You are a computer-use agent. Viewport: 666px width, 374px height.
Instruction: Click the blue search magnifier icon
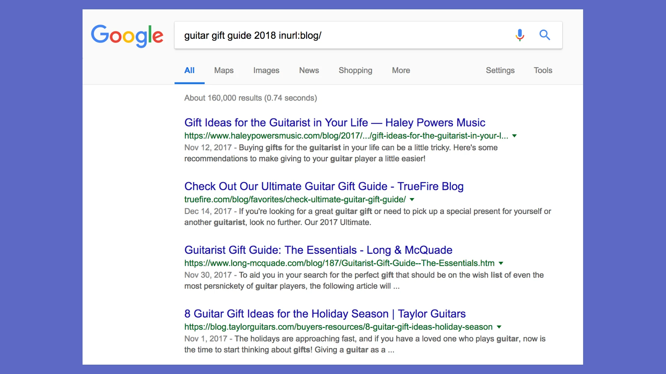(545, 35)
